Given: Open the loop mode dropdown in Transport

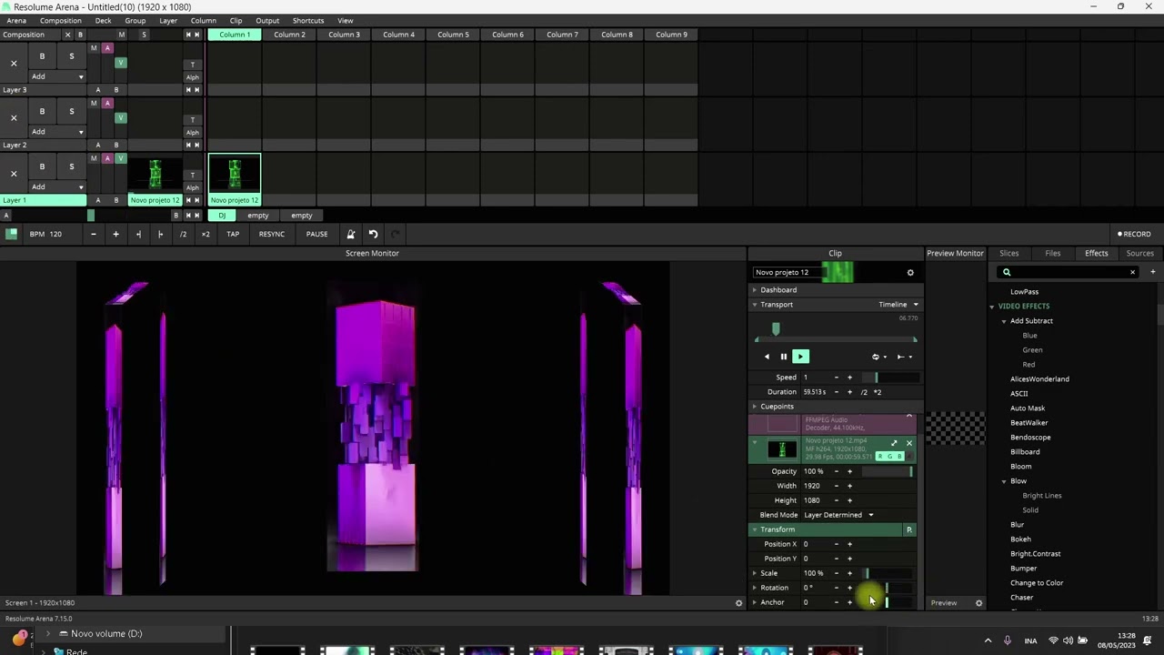Looking at the screenshot, I should point(878,357).
